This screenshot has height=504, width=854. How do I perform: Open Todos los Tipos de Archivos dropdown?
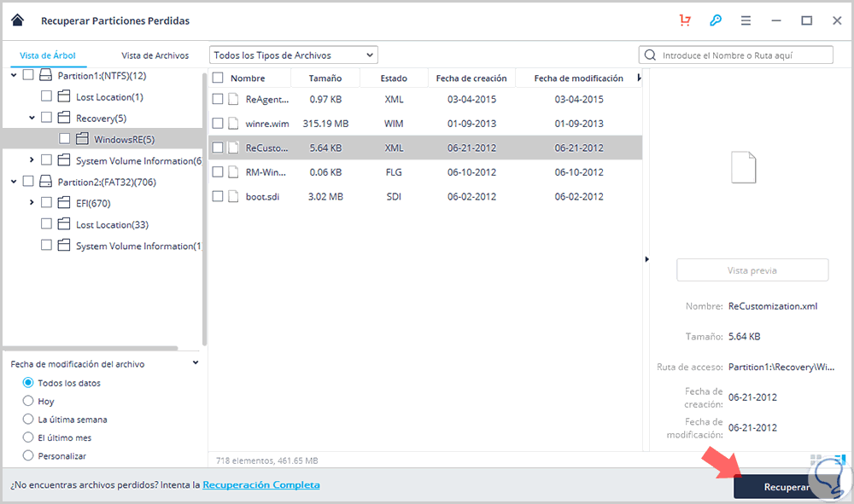pos(294,55)
